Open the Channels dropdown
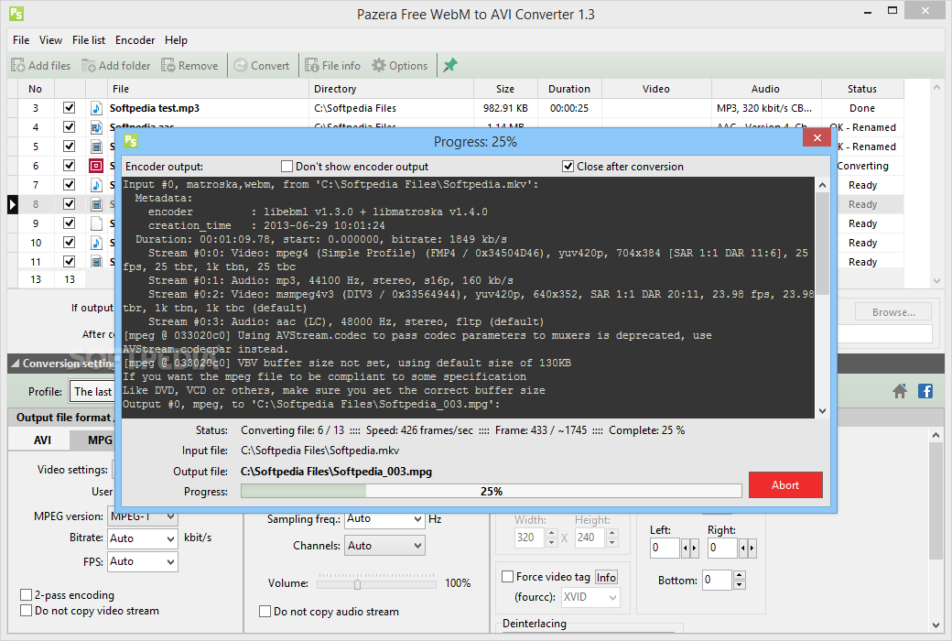Viewport: 952px width, 641px height. 417,546
